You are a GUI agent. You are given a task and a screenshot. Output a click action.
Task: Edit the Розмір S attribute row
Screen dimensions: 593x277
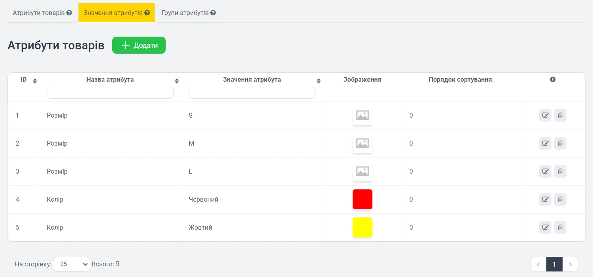click(545, 116)
